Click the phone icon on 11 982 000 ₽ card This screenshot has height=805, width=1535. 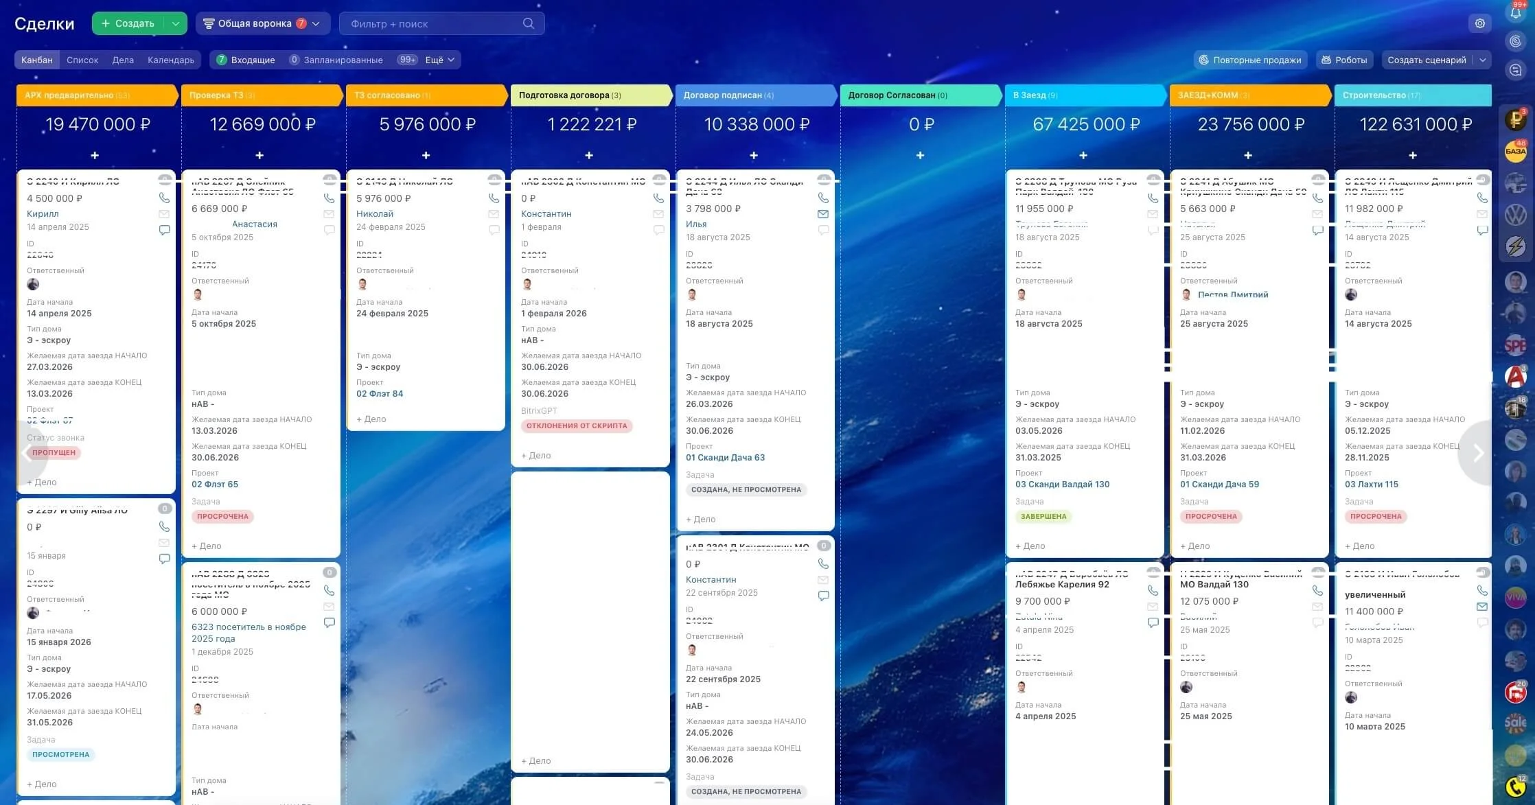pos(1482,198)
